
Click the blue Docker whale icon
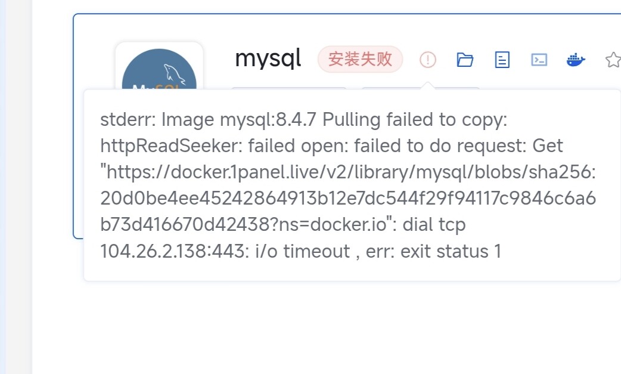pos(576,60)
